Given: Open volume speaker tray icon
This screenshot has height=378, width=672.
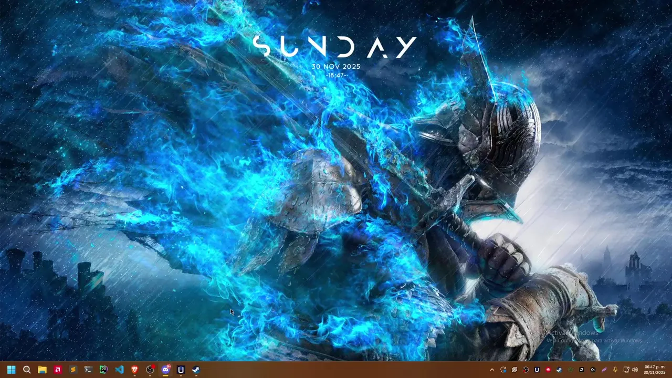Looking at the screenshot, I should [635, 370].
